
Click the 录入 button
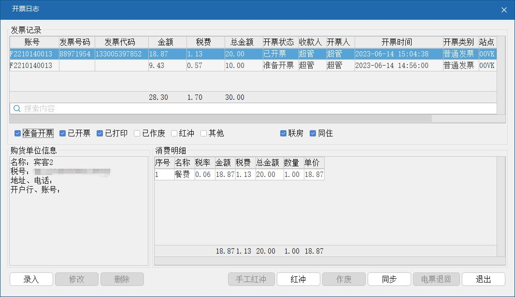[x=31, y=279]
